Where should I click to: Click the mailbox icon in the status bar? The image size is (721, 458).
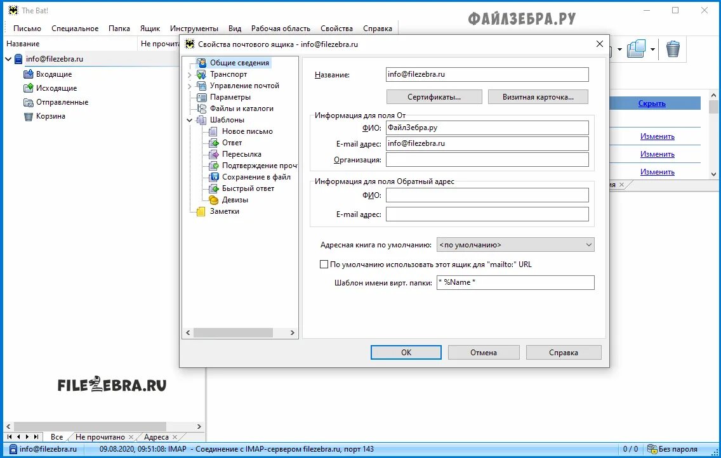(13, 449)
